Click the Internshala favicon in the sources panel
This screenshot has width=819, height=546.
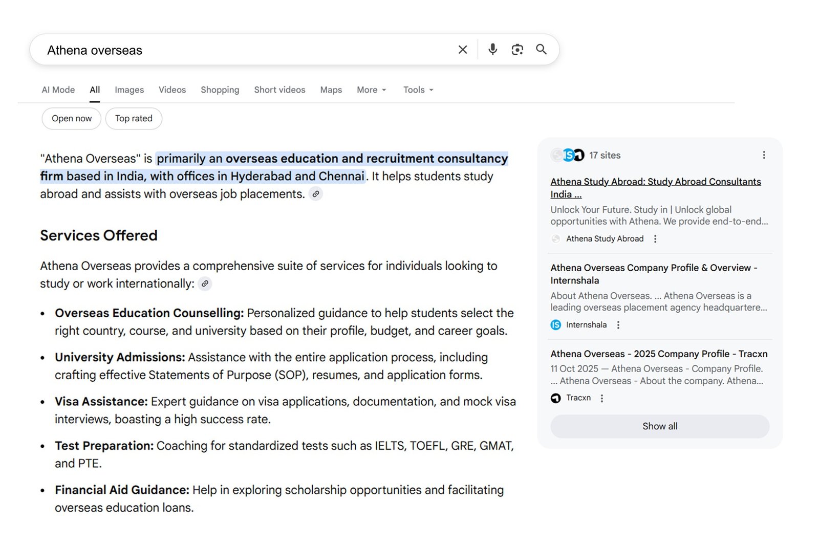(x=555, y=324)
